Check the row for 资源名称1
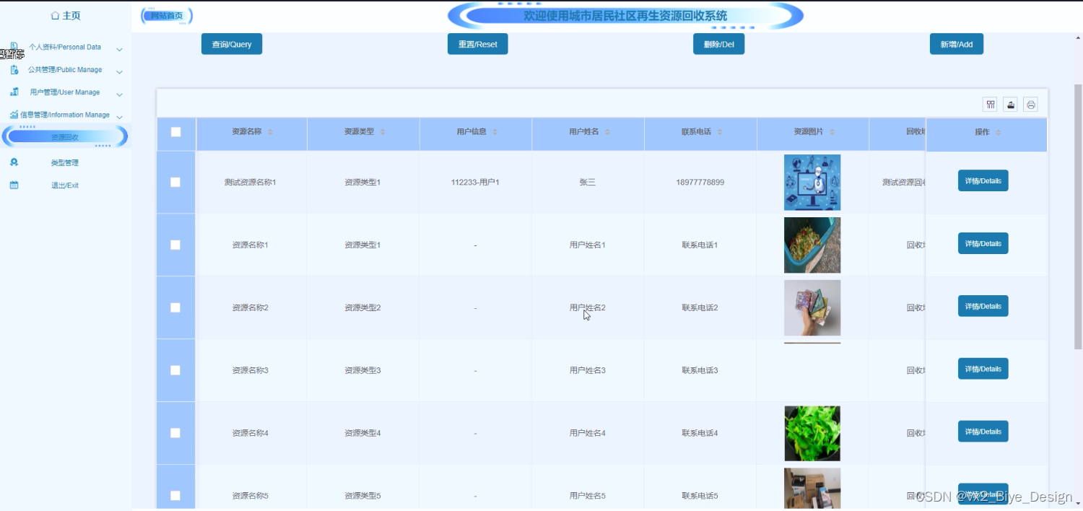 (175, 245)
